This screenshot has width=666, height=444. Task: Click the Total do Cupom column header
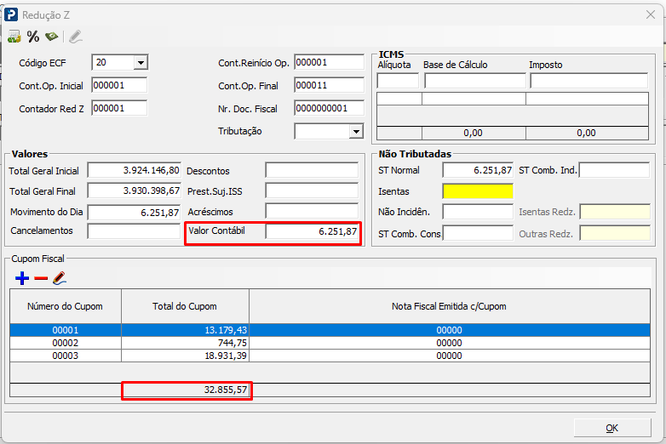point(185,306)
